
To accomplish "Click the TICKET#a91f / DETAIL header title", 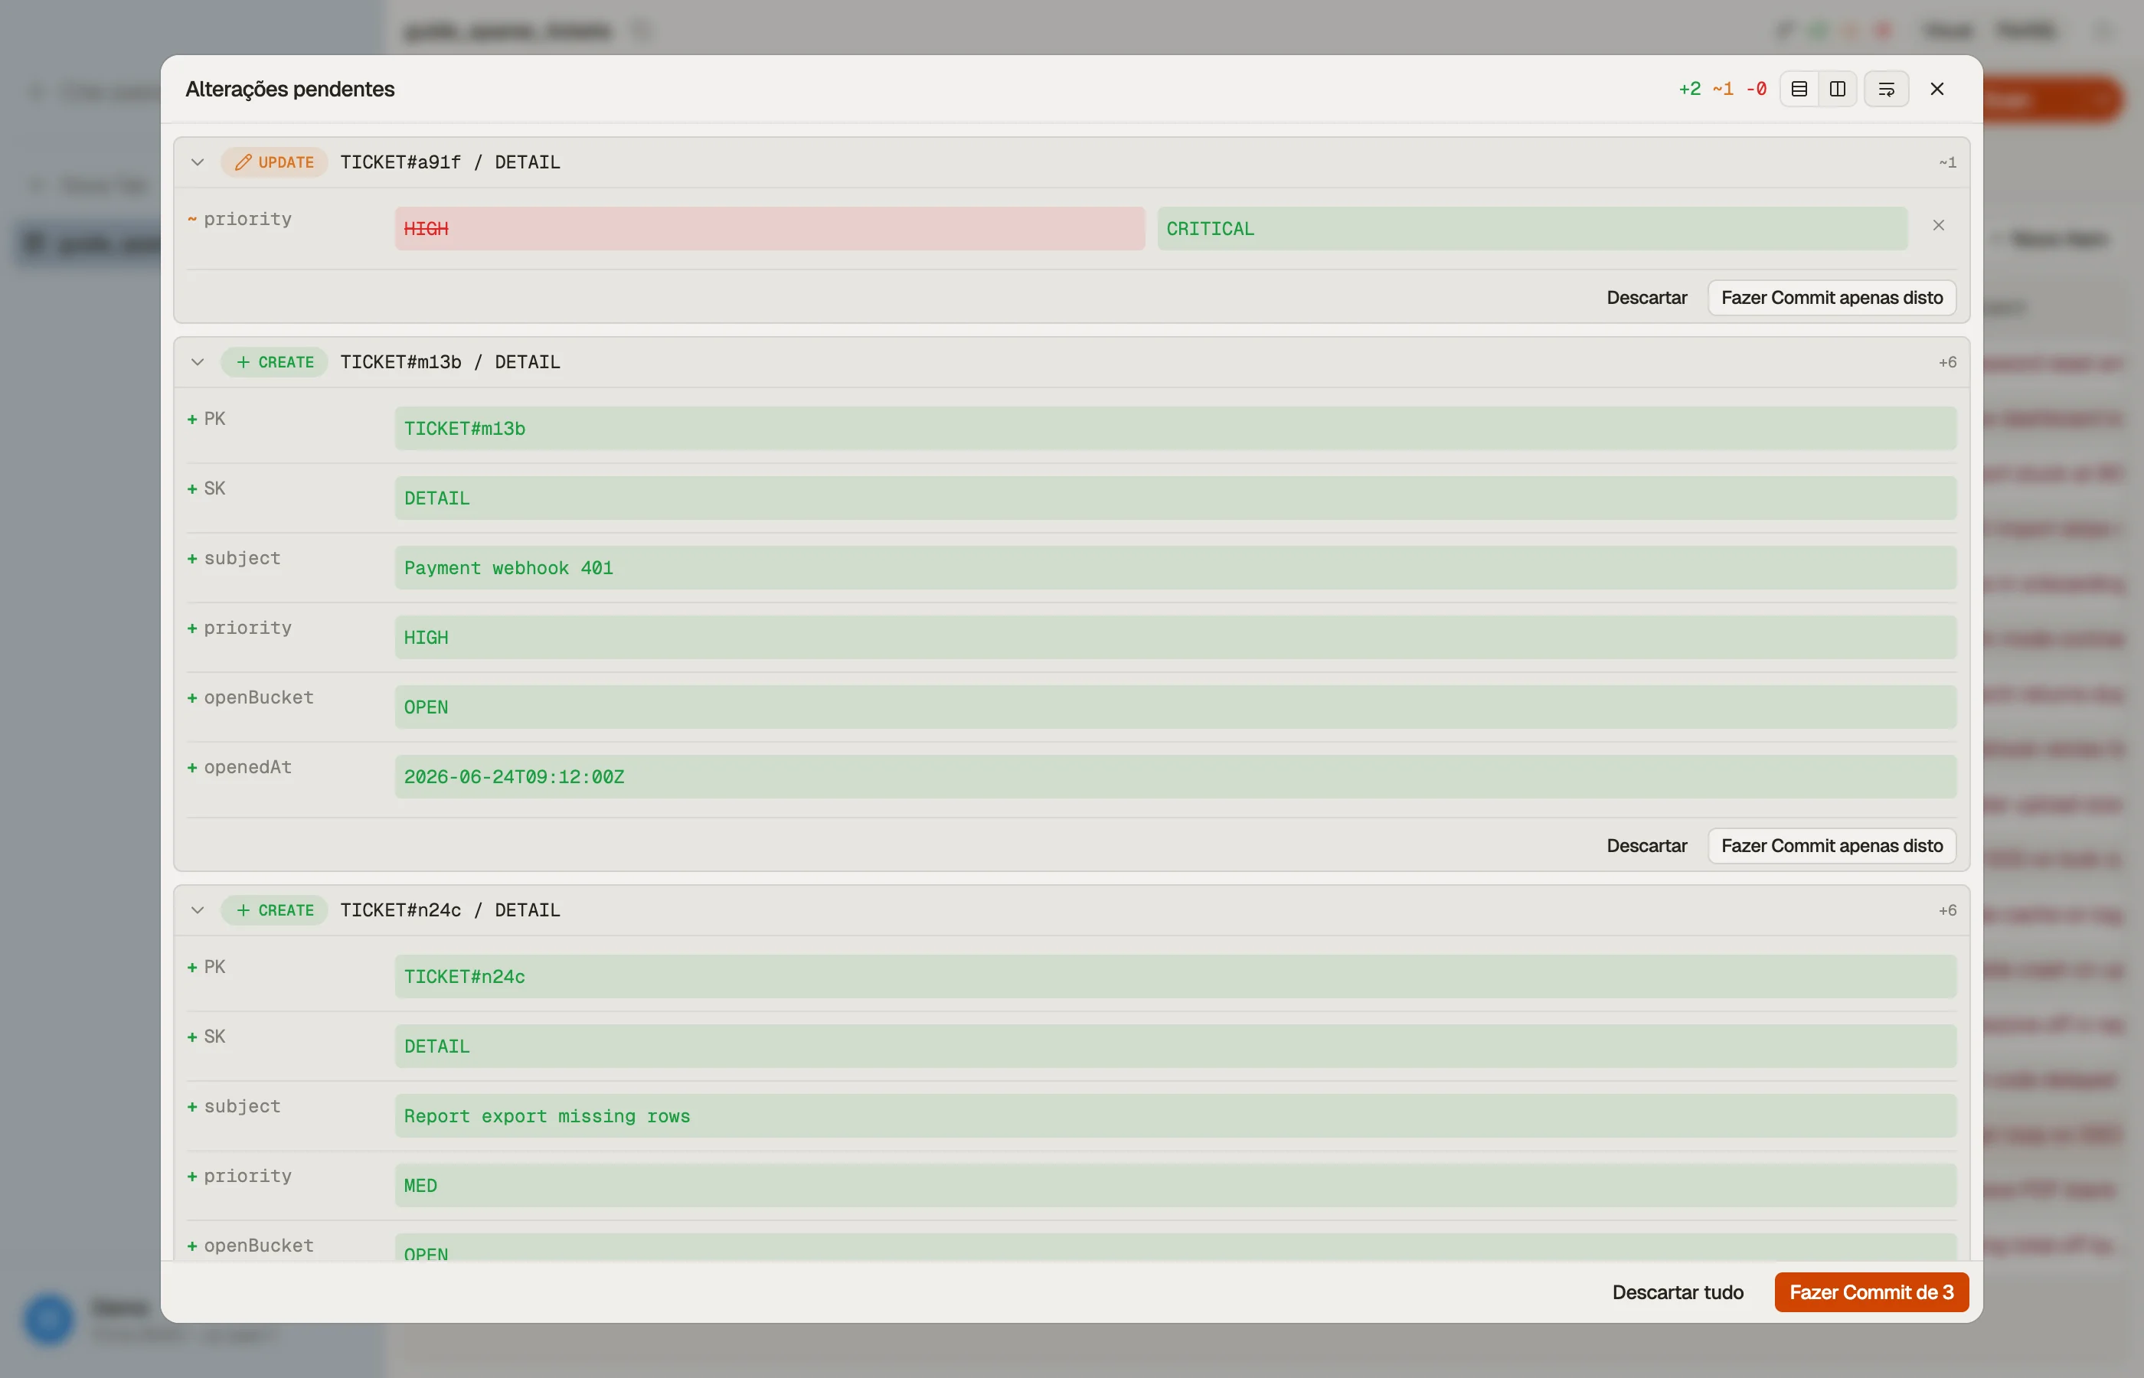I will coord(450,162).
